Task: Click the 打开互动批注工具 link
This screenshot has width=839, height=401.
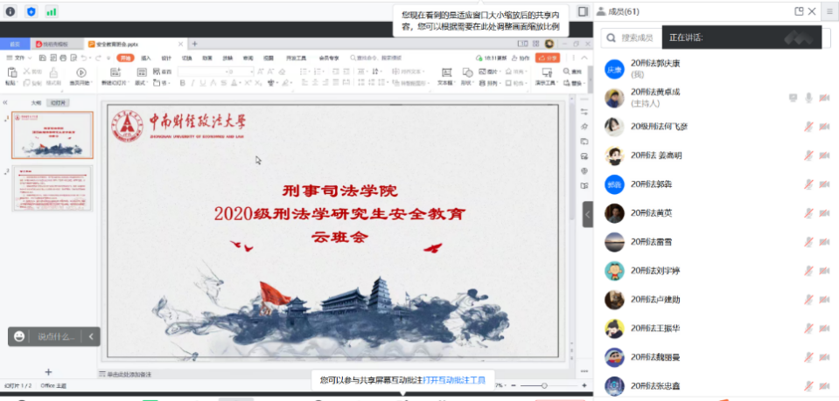Action: click(x=453, y=381)
